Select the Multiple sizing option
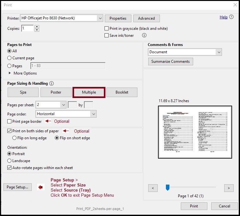Image resolution: width=240 pixels, height=216 pixels. coord(89,92)
